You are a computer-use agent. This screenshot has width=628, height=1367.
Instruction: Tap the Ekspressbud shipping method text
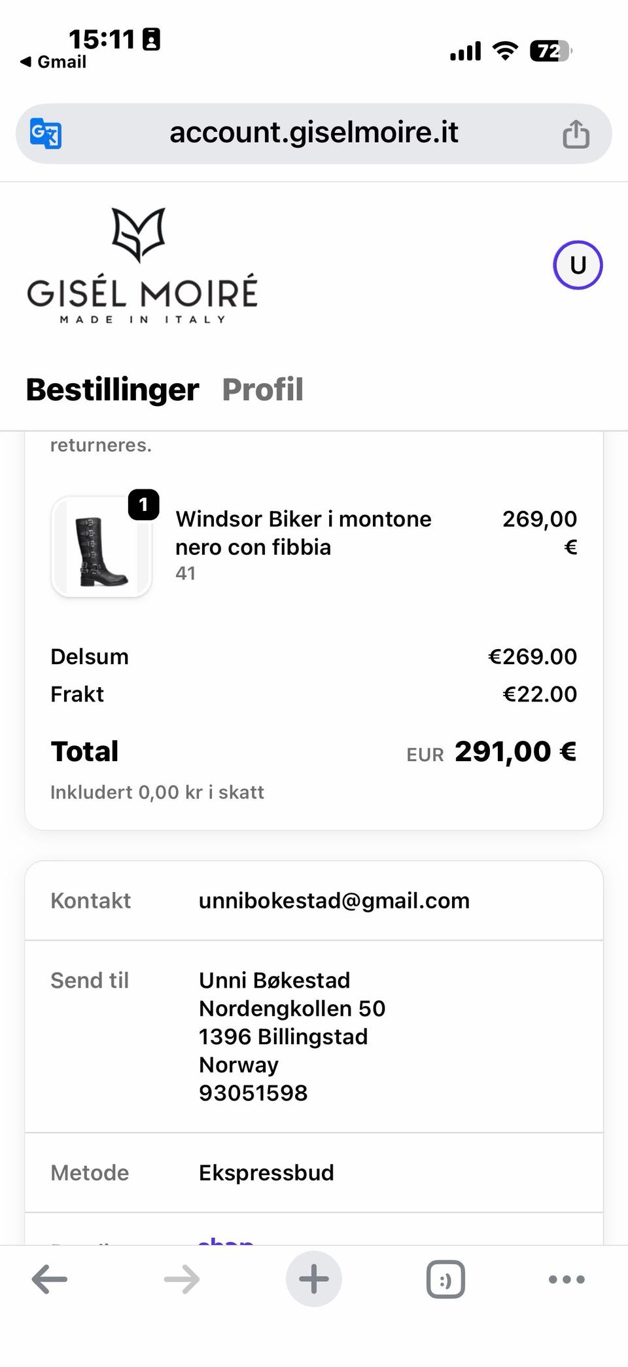(x=266, y=1172)
